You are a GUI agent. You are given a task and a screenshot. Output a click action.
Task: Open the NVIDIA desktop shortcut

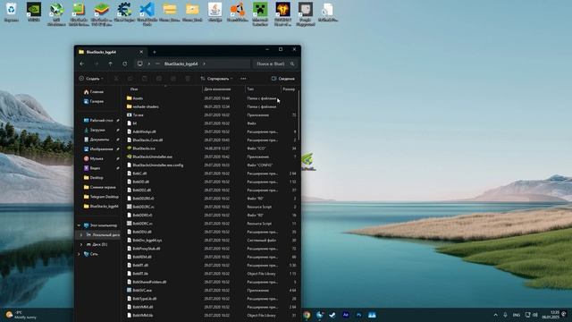(x=34, y=12)
